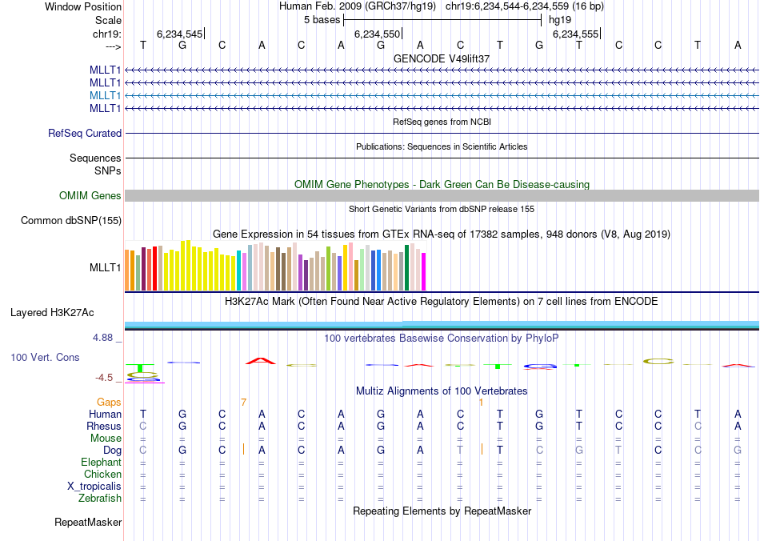This screenshot has width=760, height=541.
Task: Open 100 vertebrates Basewise Conservation by PhyloP title
Action: point(442,339)
